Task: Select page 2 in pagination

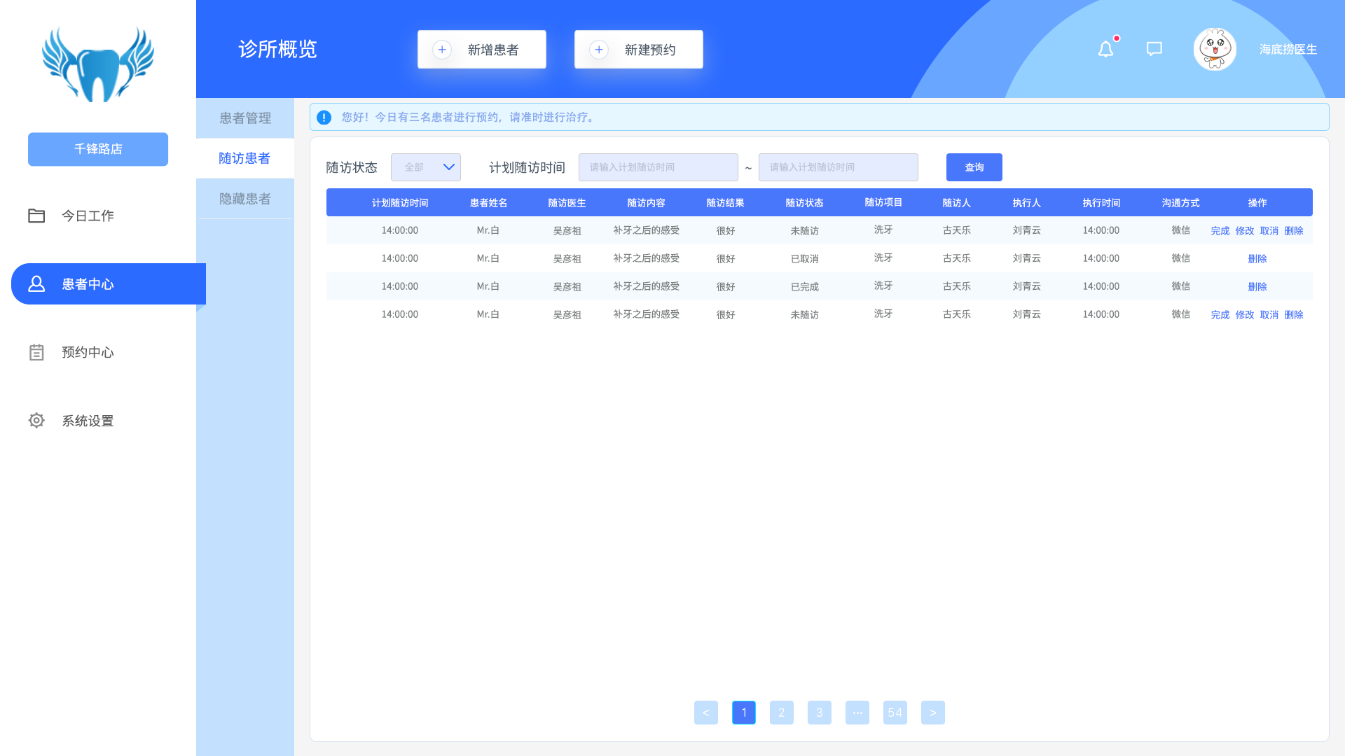Action: point(782,713)
